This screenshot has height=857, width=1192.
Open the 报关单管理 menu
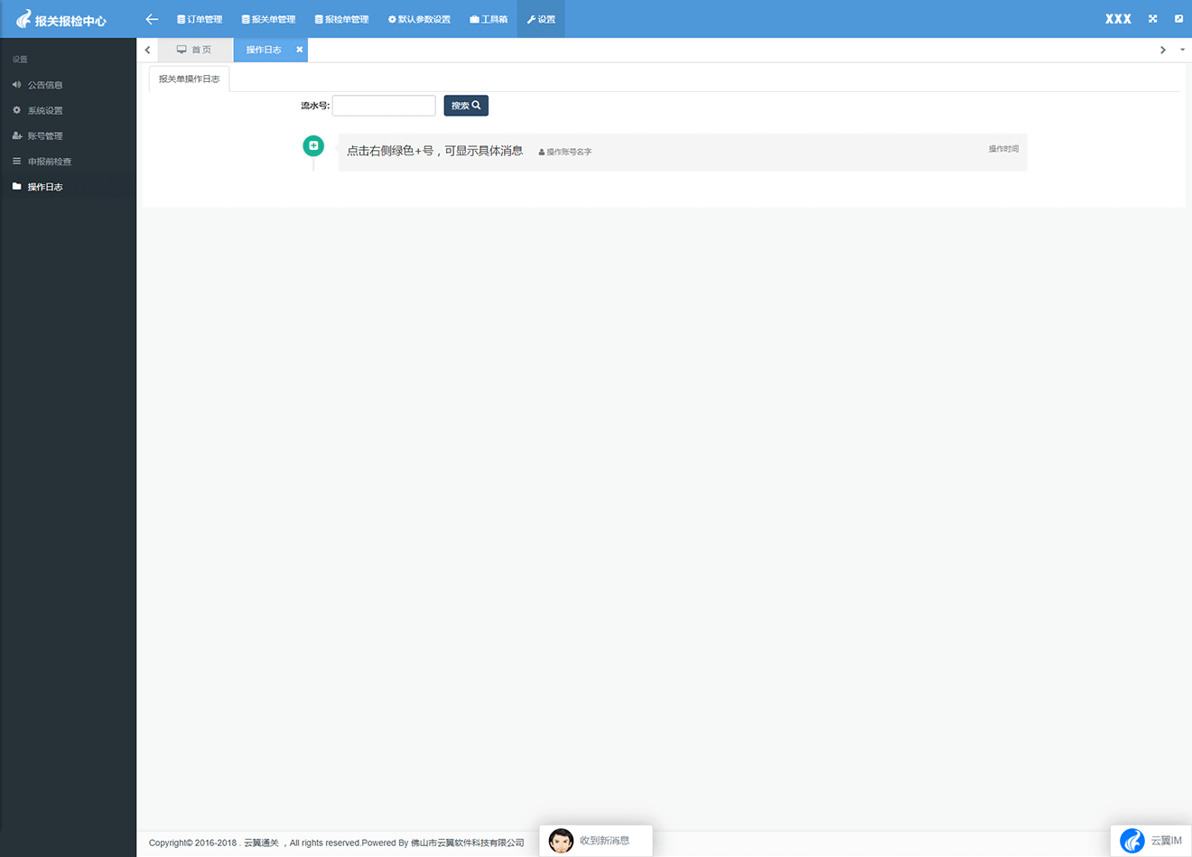tap(268, 19)
